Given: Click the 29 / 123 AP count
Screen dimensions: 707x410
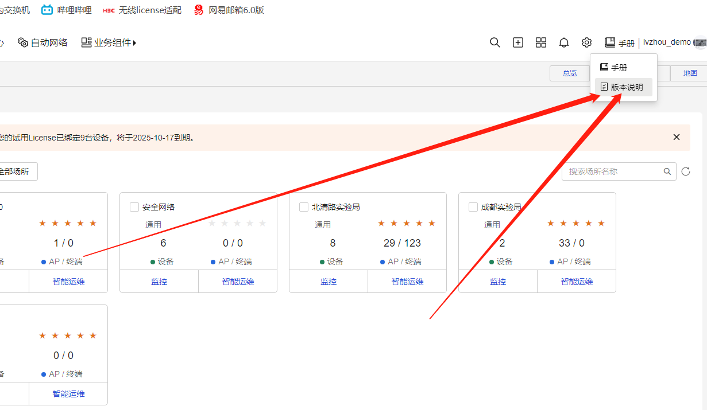Looking at the screenshot, I should tap(402, 243).
